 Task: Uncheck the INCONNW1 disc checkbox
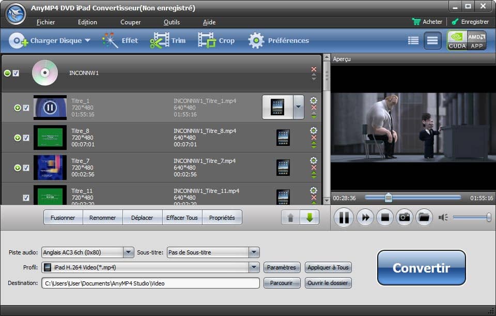(x=16, y=73)
